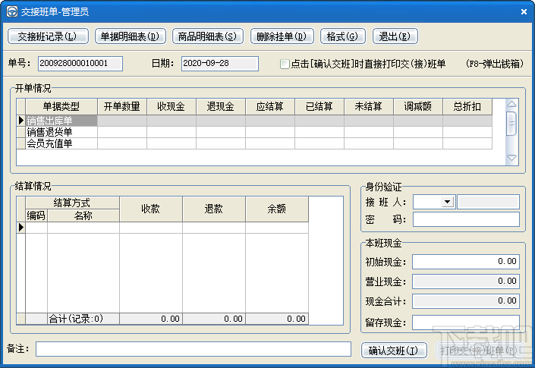The width and height of the screenshot is (535, 368).
Task: Focus the 单号 input field
Action: (80, 64)
